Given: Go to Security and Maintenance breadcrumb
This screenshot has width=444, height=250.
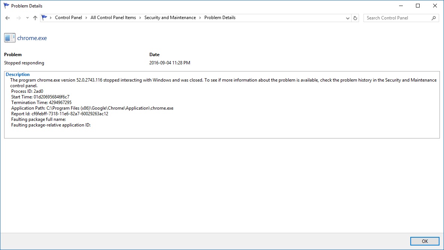Looking at the screenshot, I should 170,18.
